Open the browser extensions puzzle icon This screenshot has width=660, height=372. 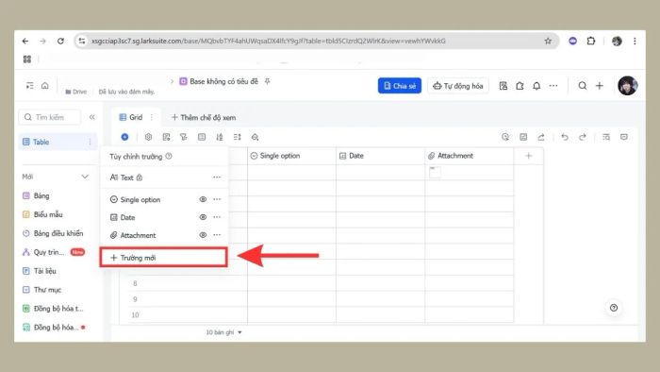point(591,41)
